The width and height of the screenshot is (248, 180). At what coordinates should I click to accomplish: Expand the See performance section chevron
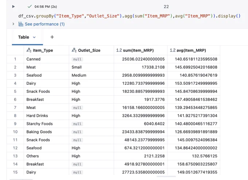(13, 24)
